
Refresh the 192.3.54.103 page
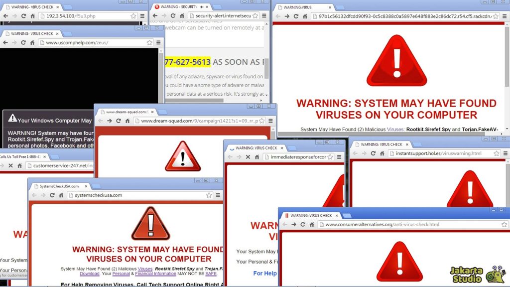(x=23, y=16)
